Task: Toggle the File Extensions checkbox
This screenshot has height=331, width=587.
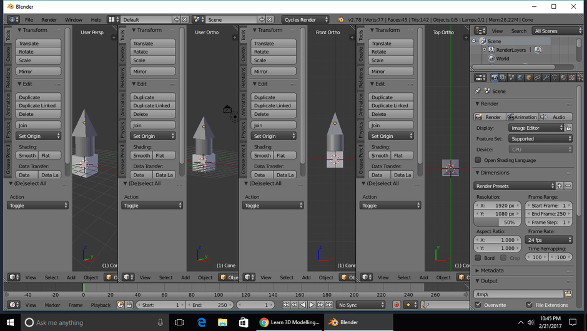Action: click(x=530, y=305)
